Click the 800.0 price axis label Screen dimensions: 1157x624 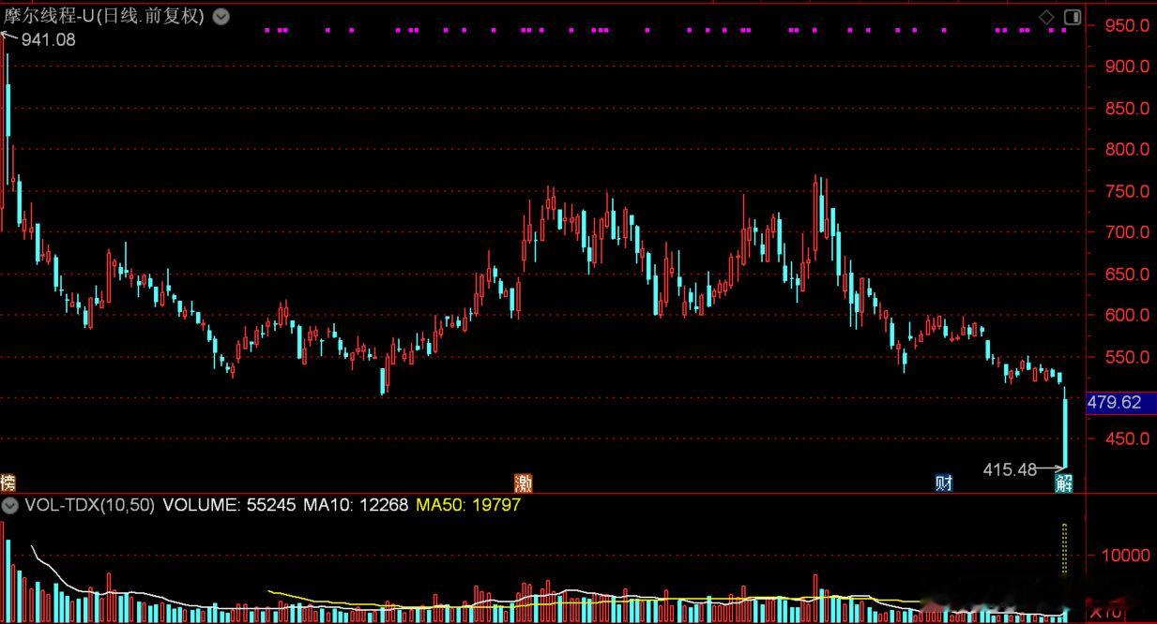[1127, 149]
